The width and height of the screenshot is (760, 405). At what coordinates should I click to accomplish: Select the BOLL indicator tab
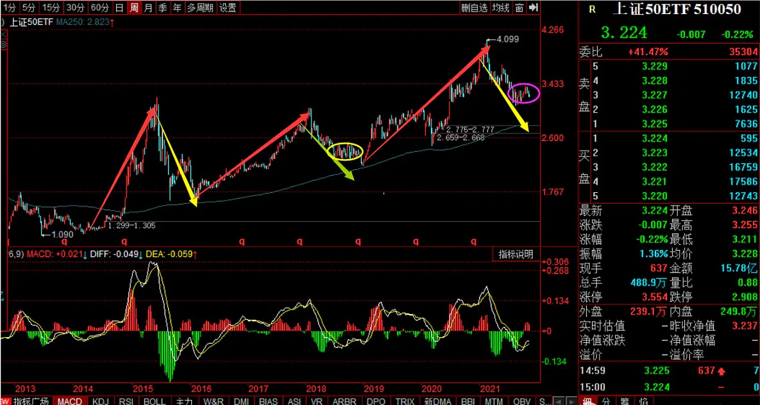155,401
